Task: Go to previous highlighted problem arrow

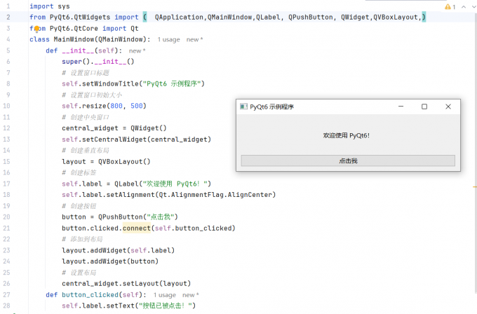Action: (x=464, y=7)
